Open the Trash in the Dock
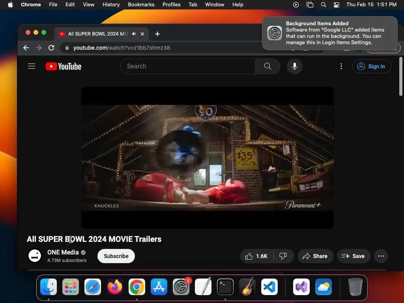This screenshot has height=303, width=404. tap(355, 287)
